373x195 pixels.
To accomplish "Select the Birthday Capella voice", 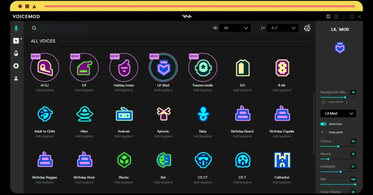I will [x=282, y=114].
